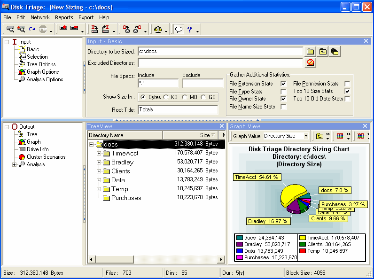
Task: Select GB size unit radio button
Action: [x=203, y=97]
